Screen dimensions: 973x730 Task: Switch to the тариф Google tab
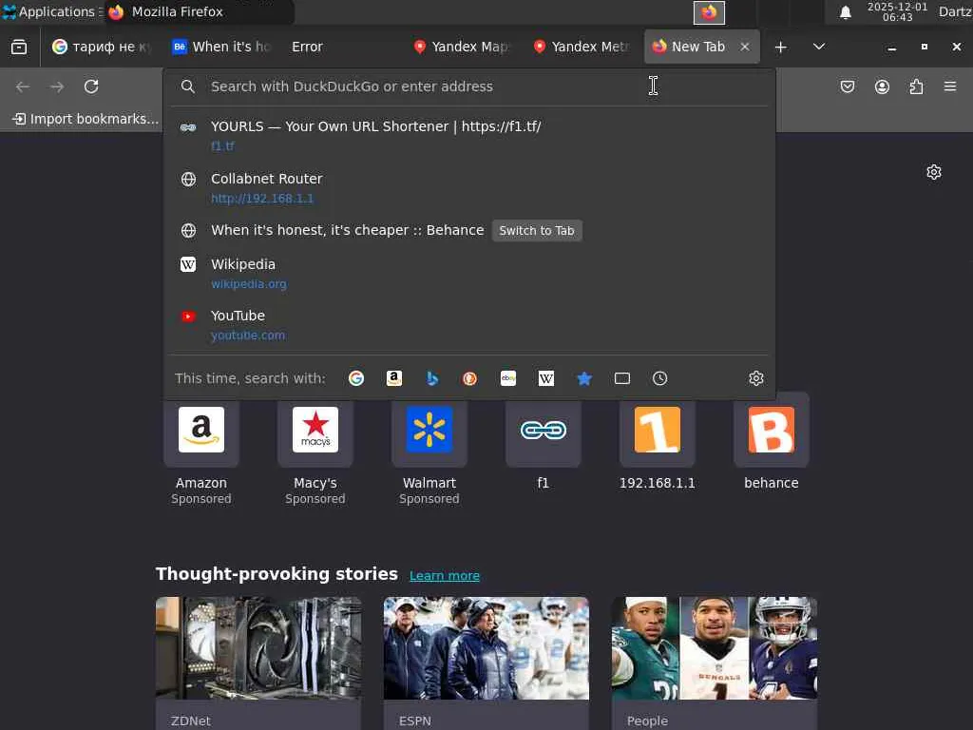pyautogui.click(x=101, y=47)
